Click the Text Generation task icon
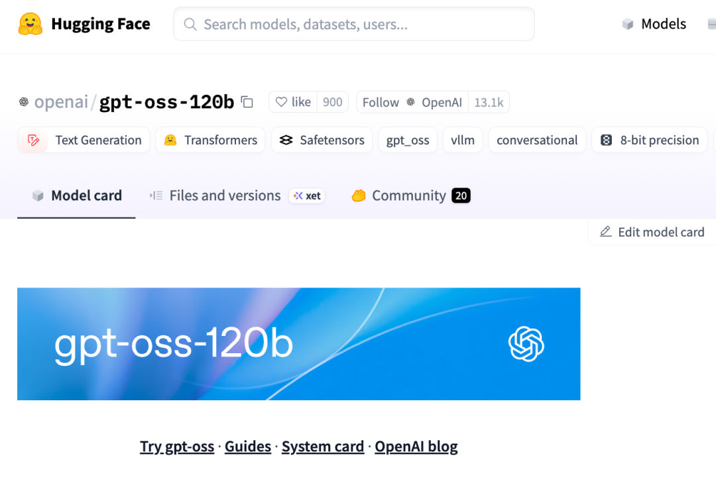 33,140
